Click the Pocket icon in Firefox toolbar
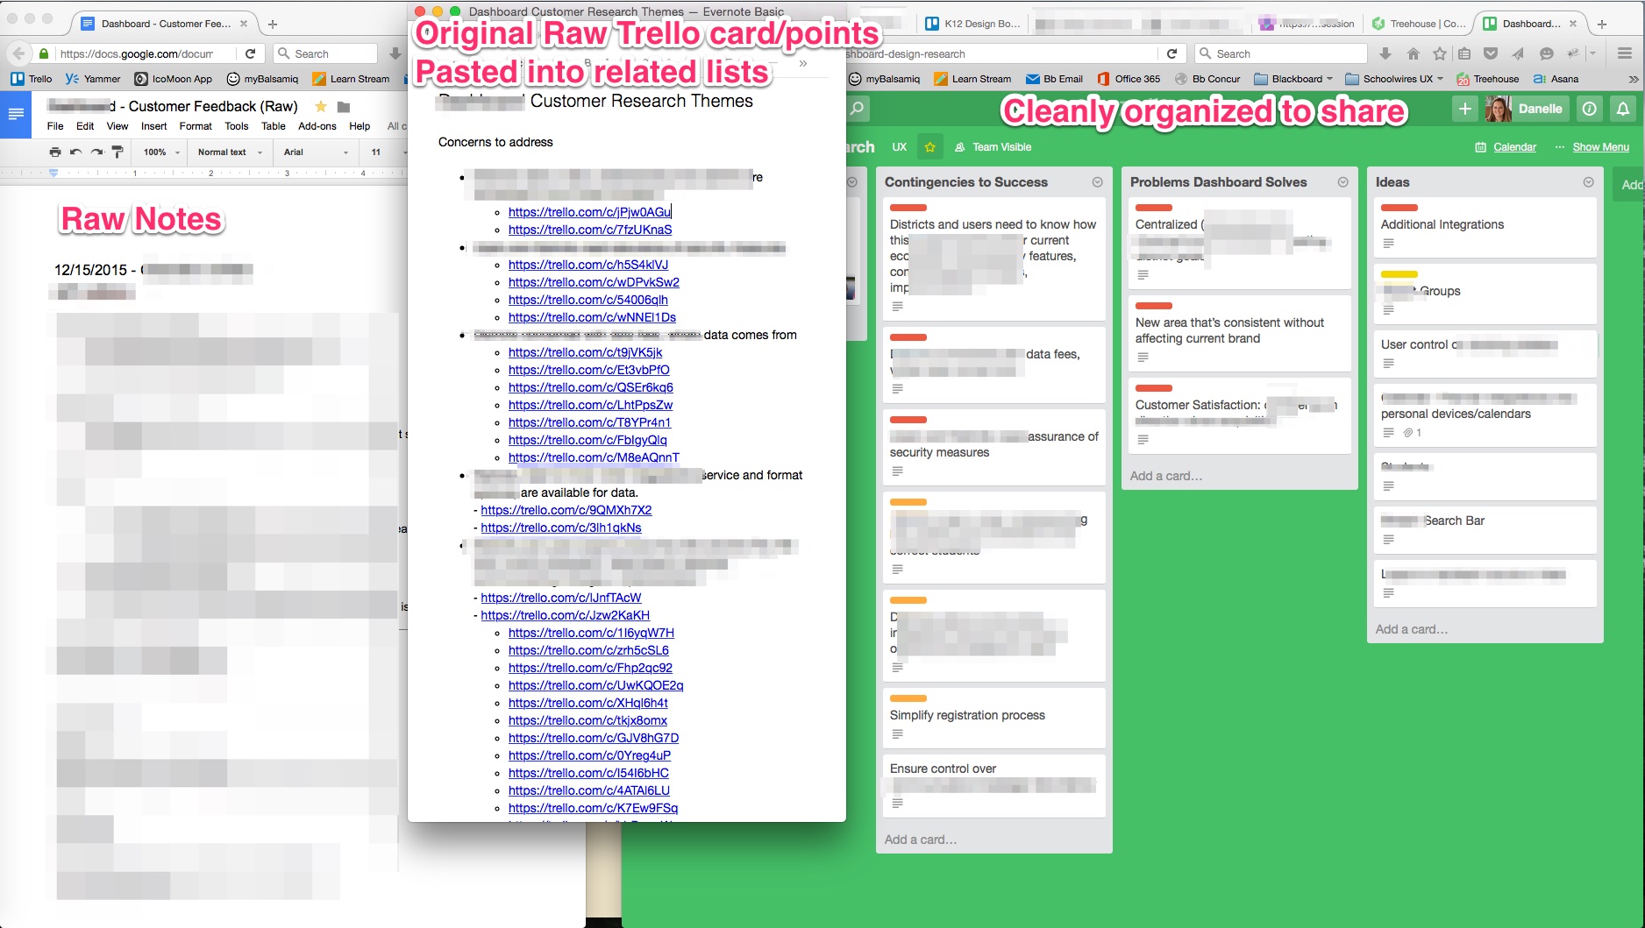 tap(1490, 53)
